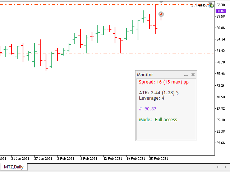Image resolution: width=230 pixels, height=172 pixels.
Task: Click the 86.86 price axis label
Action: [221, 28]
